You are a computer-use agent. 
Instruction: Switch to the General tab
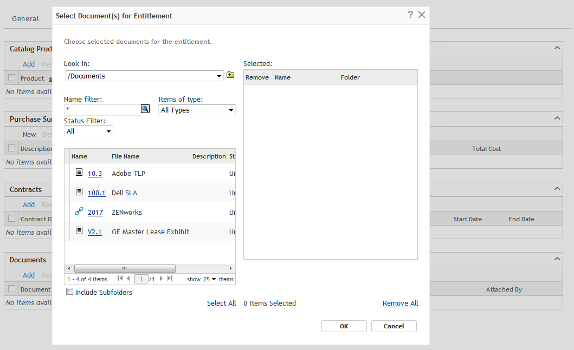click(x=25, y=18)
